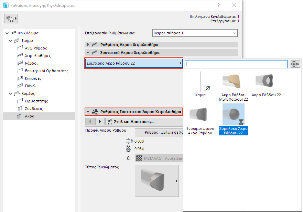This screenshot has height=212, width=303.
Task: Click the component search field
Action: point(236,64)
